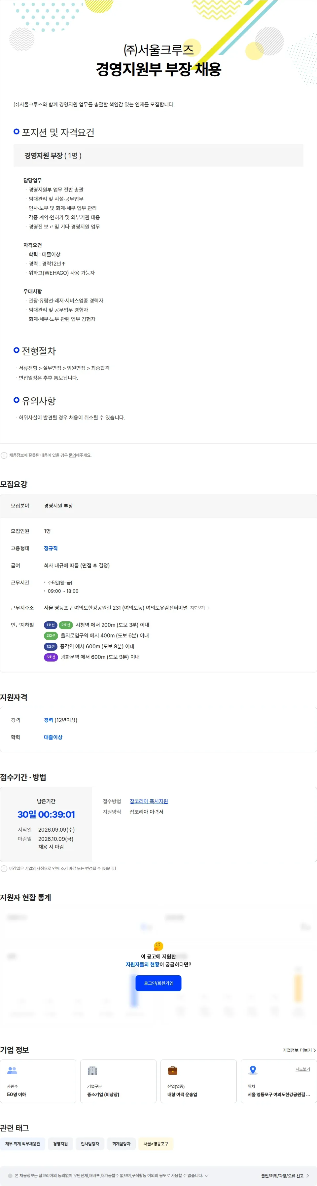Select the 서울>영등포구 location tag
Screen dimensions: 317x1186
156,1144
